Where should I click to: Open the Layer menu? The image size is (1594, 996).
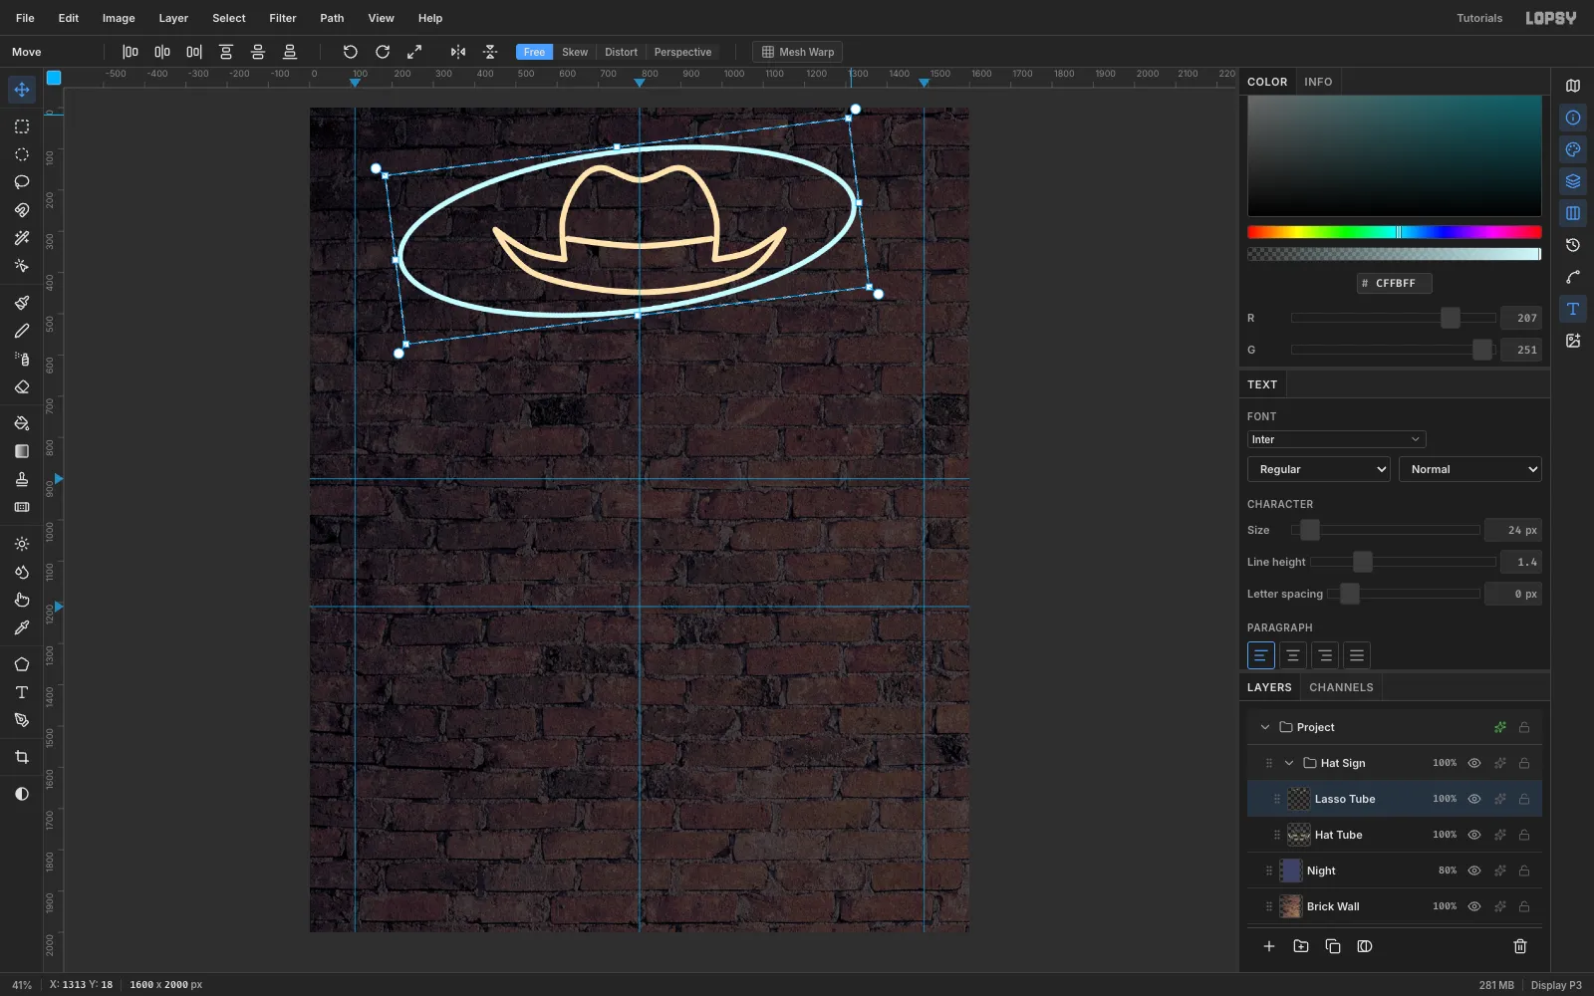click(x=173, y=18)
